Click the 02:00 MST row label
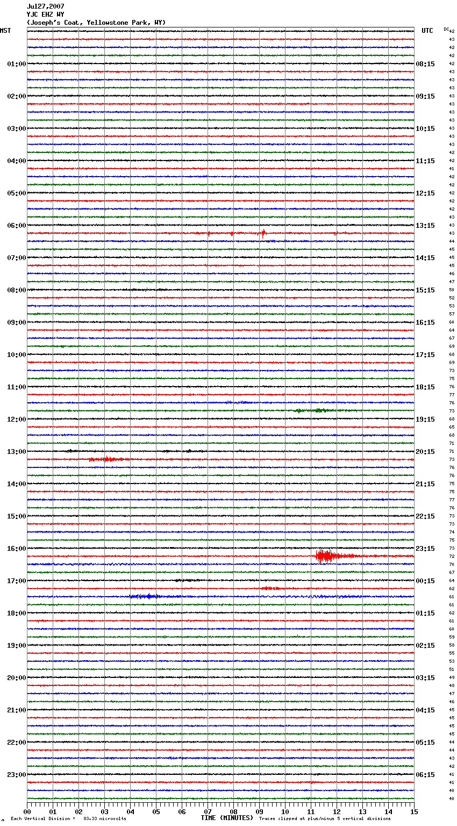Screen dimensions: 457x826 [17, 96]
